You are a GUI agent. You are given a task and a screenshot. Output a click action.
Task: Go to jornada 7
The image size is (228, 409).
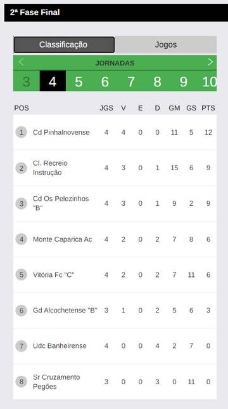point(131,82)
